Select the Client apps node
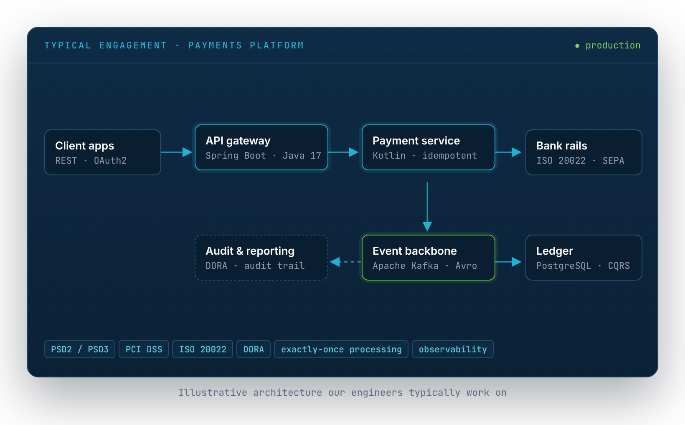 [103, 152]
